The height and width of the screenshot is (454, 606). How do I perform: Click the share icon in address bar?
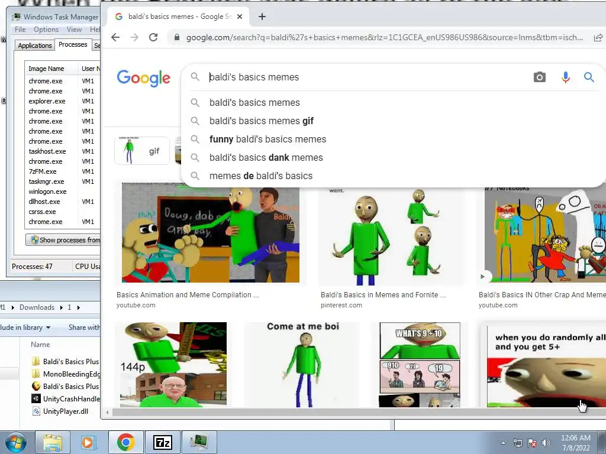pos(598,37)
